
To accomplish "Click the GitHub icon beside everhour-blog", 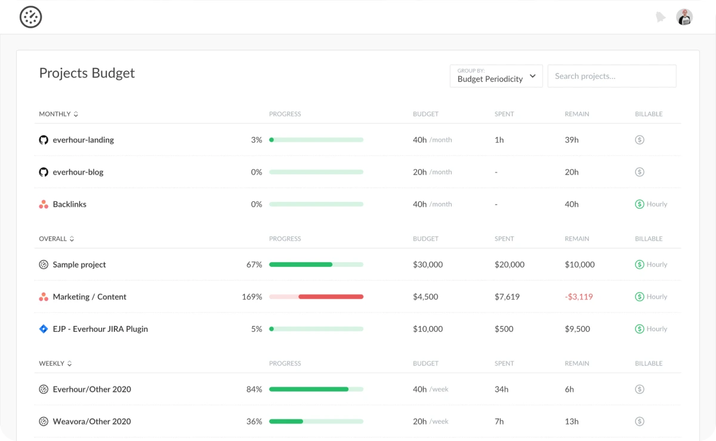I will pos(44,172).
